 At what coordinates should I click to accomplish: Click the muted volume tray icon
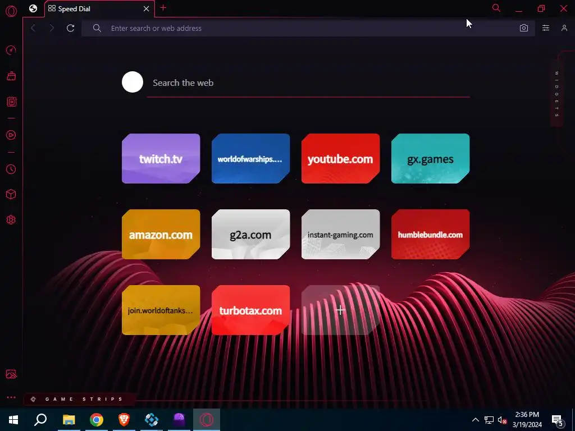(x=503, y=420)
